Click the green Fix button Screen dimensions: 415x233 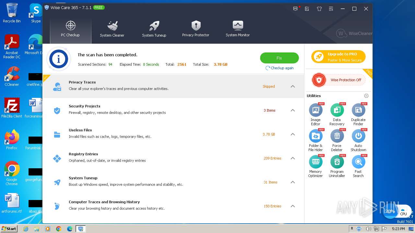279,58
